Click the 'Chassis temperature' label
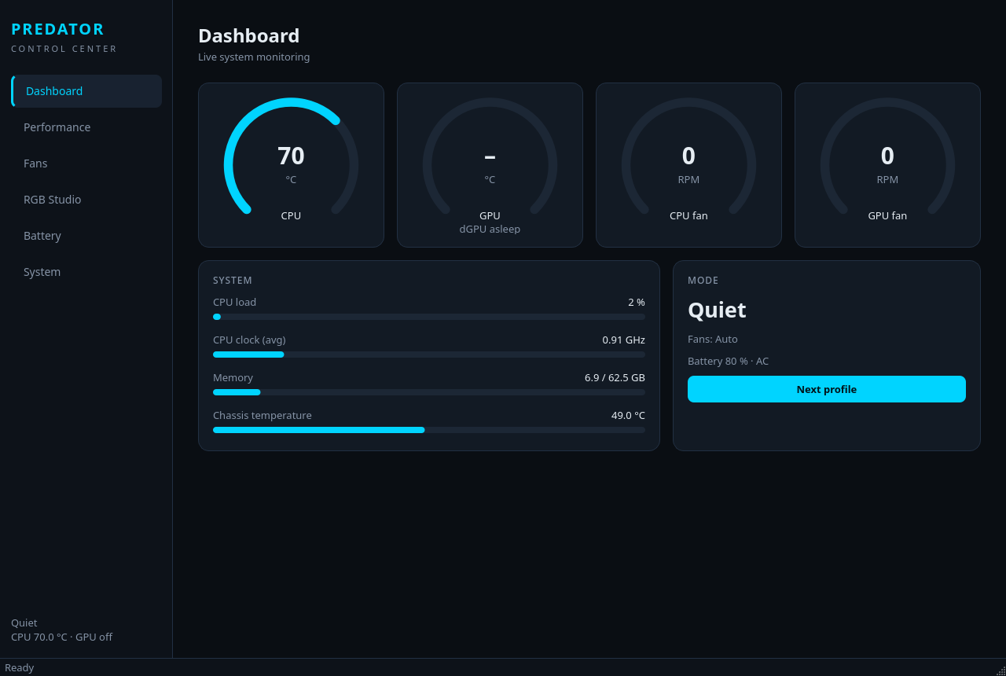The image size is (1006, 676). [x=263, y=416]
